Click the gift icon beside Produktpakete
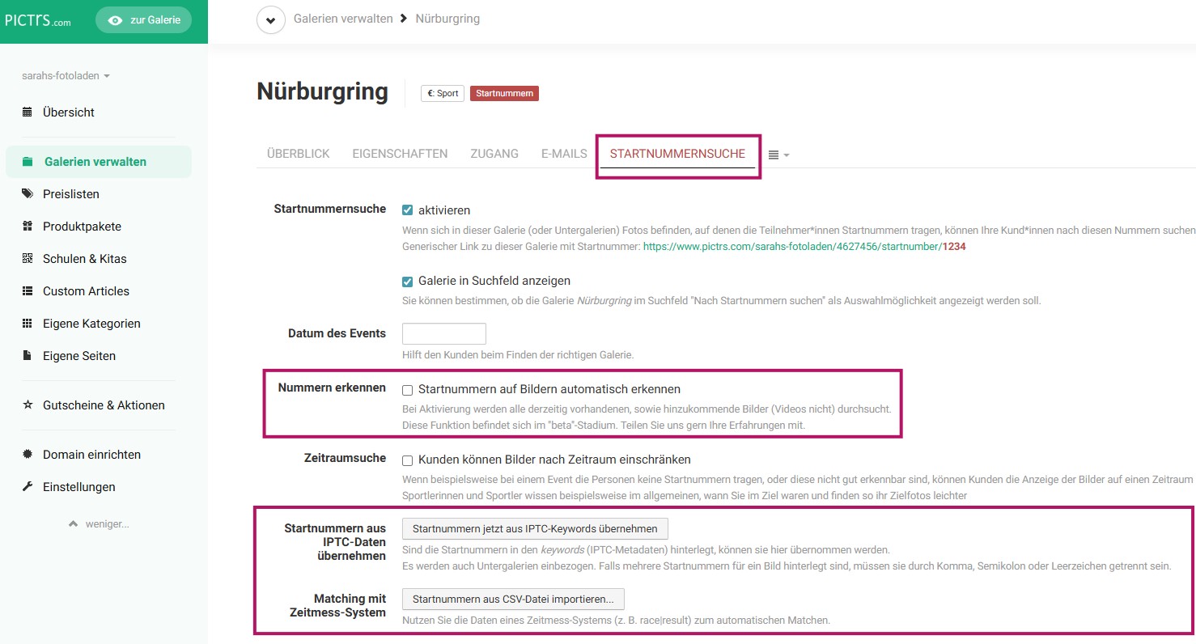Image resolution: width=1196 pixels, height=644 pixels. point(28,227)
